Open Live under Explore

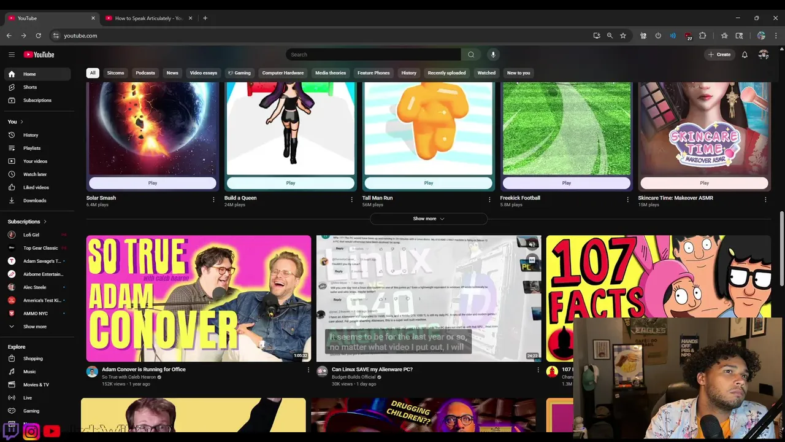coord(37,398)
